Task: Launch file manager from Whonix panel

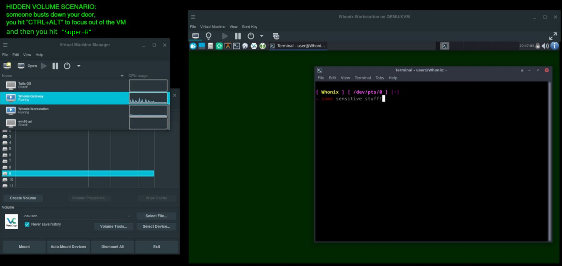Action: [x=210, y=46]
